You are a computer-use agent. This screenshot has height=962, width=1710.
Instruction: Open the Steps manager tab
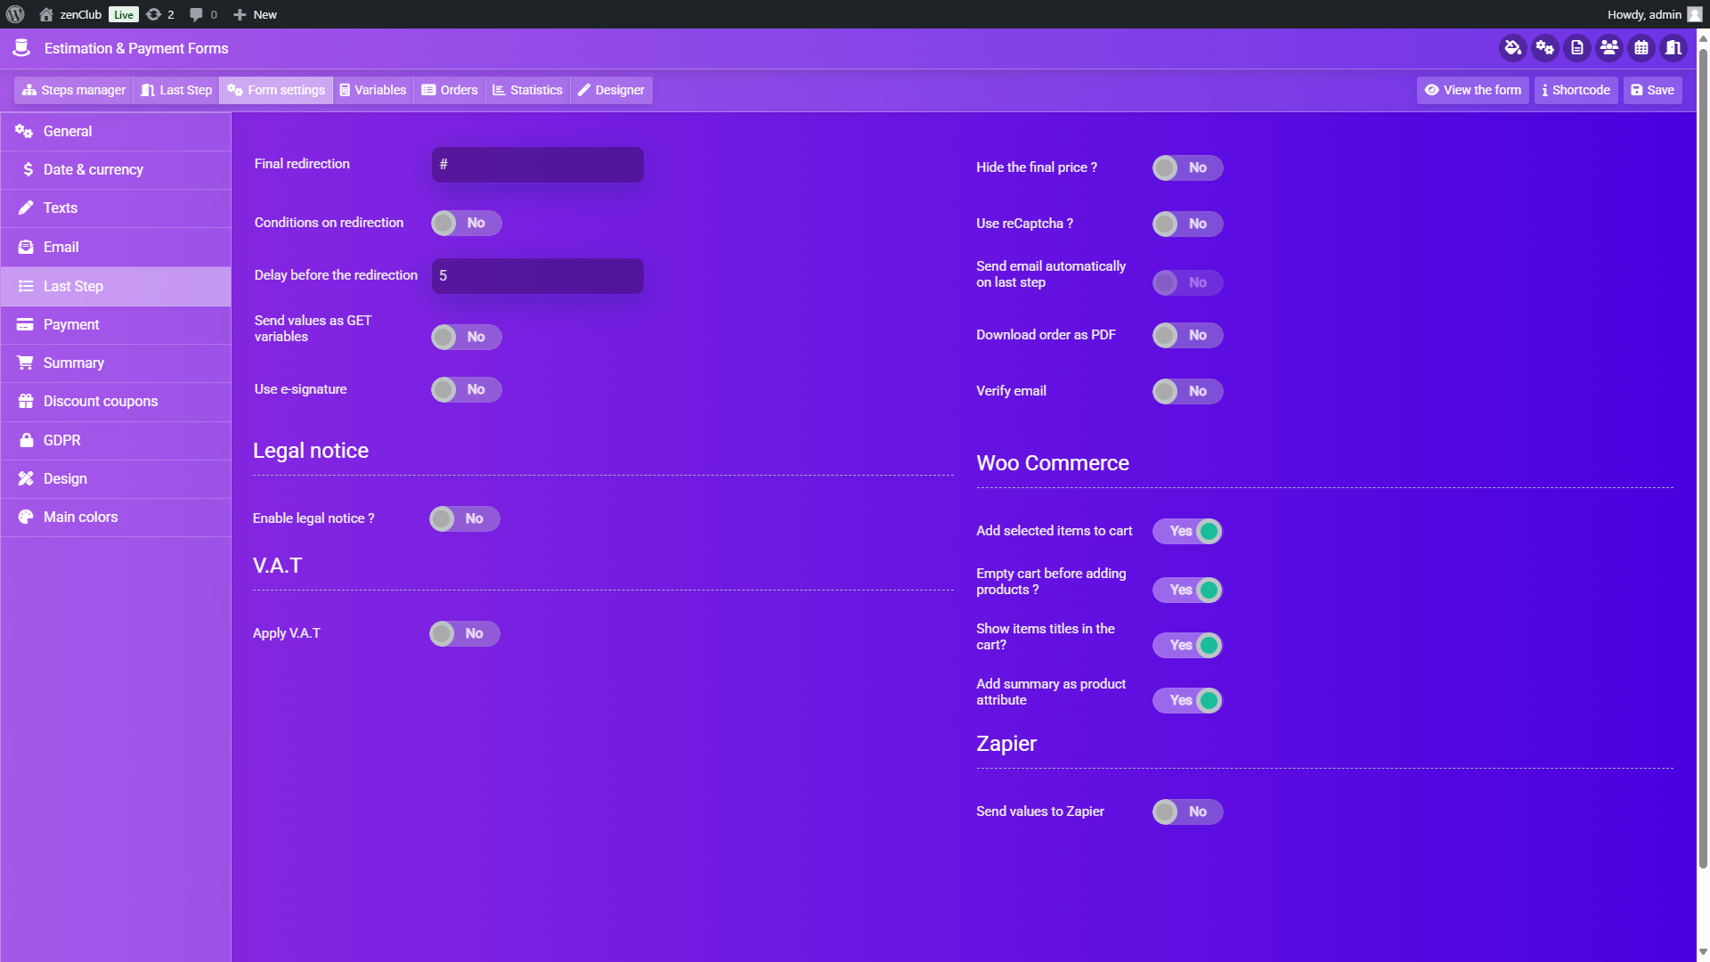[74, 90]
